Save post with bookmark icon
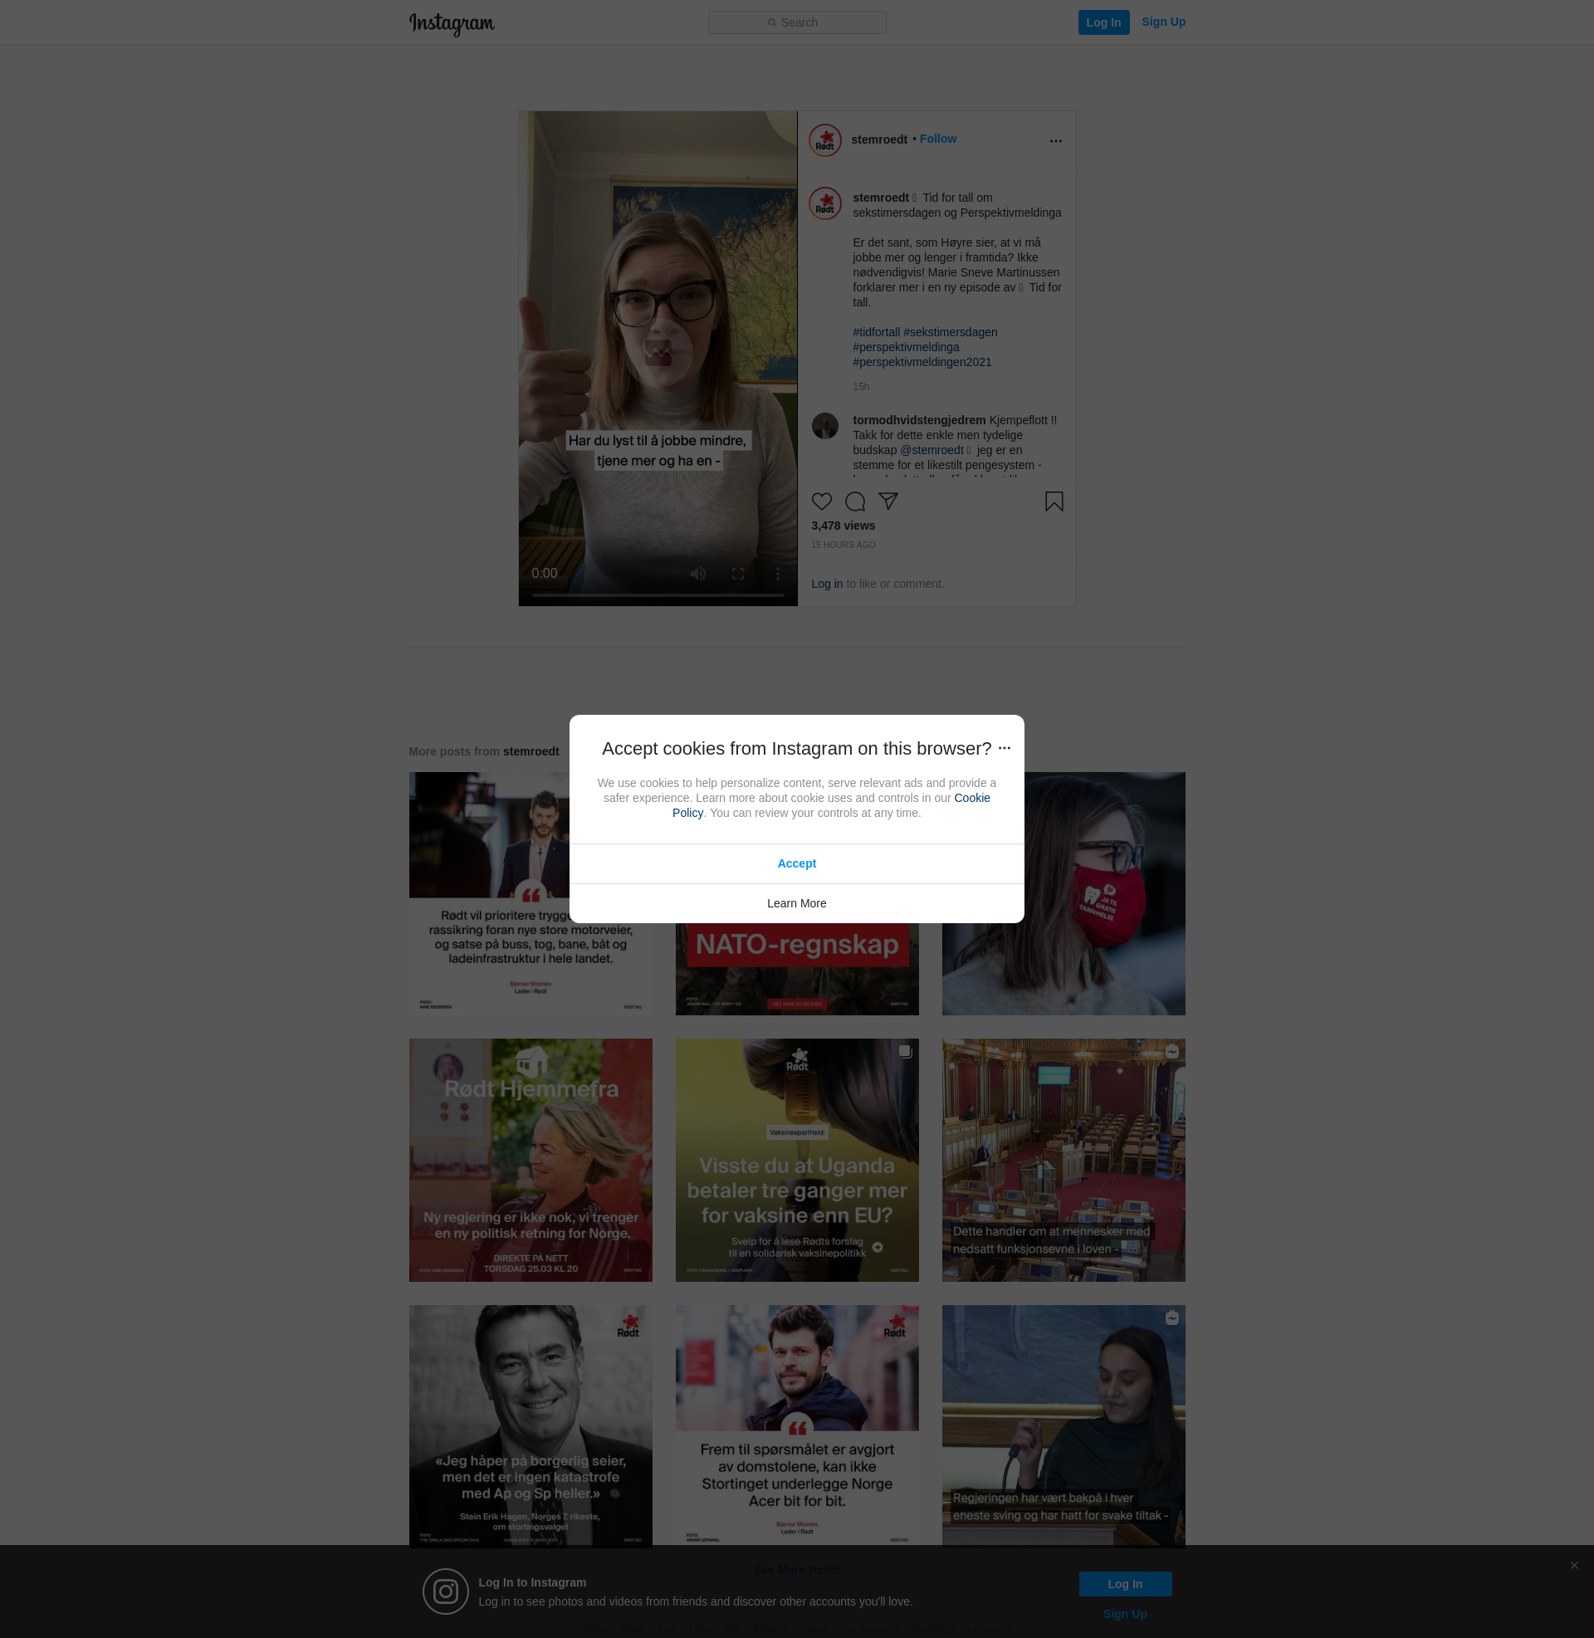 (1054, 501)
